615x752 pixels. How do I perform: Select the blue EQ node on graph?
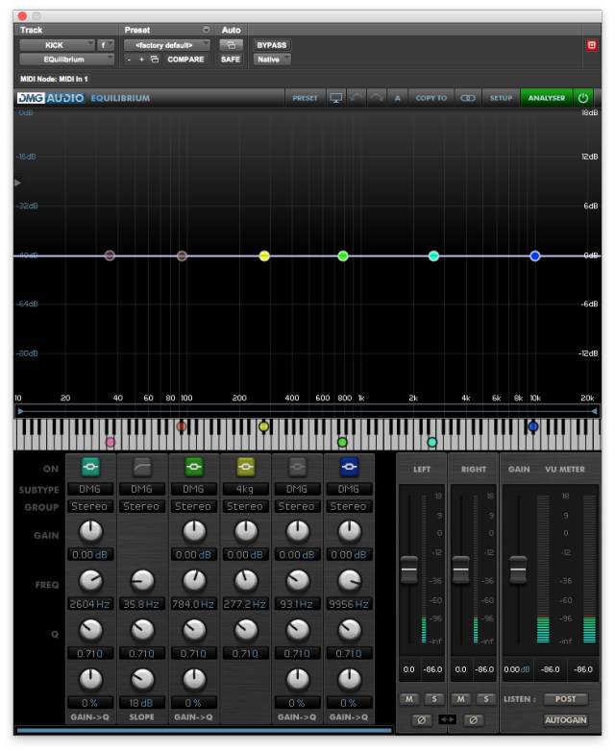pos(535,255)
